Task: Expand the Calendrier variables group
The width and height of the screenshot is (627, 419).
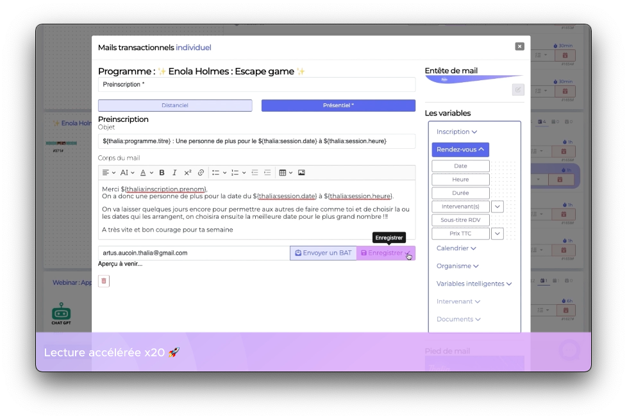Action: [456, 248]
